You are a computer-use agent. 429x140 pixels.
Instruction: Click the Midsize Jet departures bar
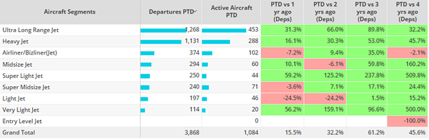pyautogui.click(x=146, y=64)
